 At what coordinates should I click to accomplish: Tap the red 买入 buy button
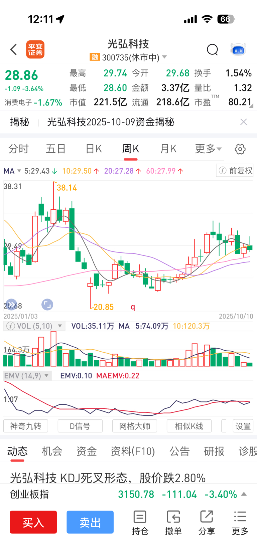click(x=33, y=522)
